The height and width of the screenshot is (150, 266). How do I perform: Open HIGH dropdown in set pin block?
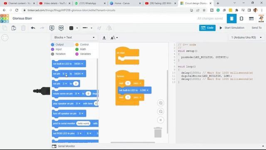[x=79, y=74]
